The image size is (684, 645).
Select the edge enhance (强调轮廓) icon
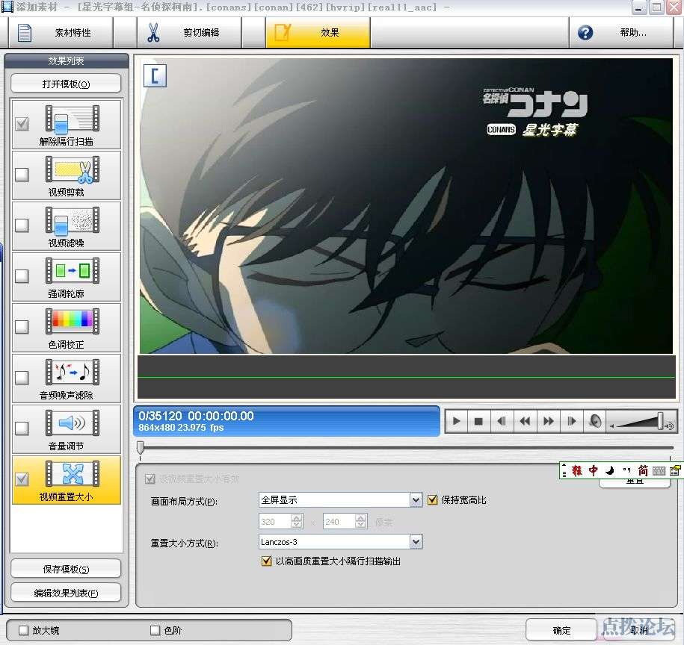tap(73, 271)
